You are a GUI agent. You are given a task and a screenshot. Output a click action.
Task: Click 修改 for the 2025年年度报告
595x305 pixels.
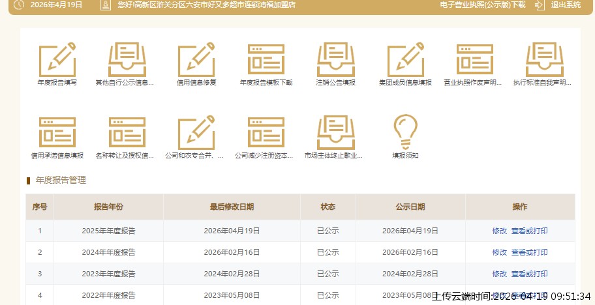[499, 231]
